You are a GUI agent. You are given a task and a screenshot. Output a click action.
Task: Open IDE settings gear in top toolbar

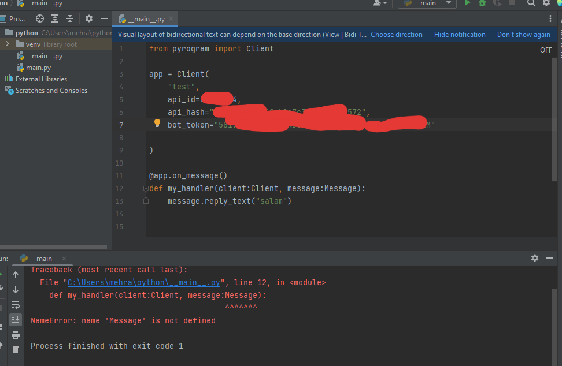coord(546,3)
